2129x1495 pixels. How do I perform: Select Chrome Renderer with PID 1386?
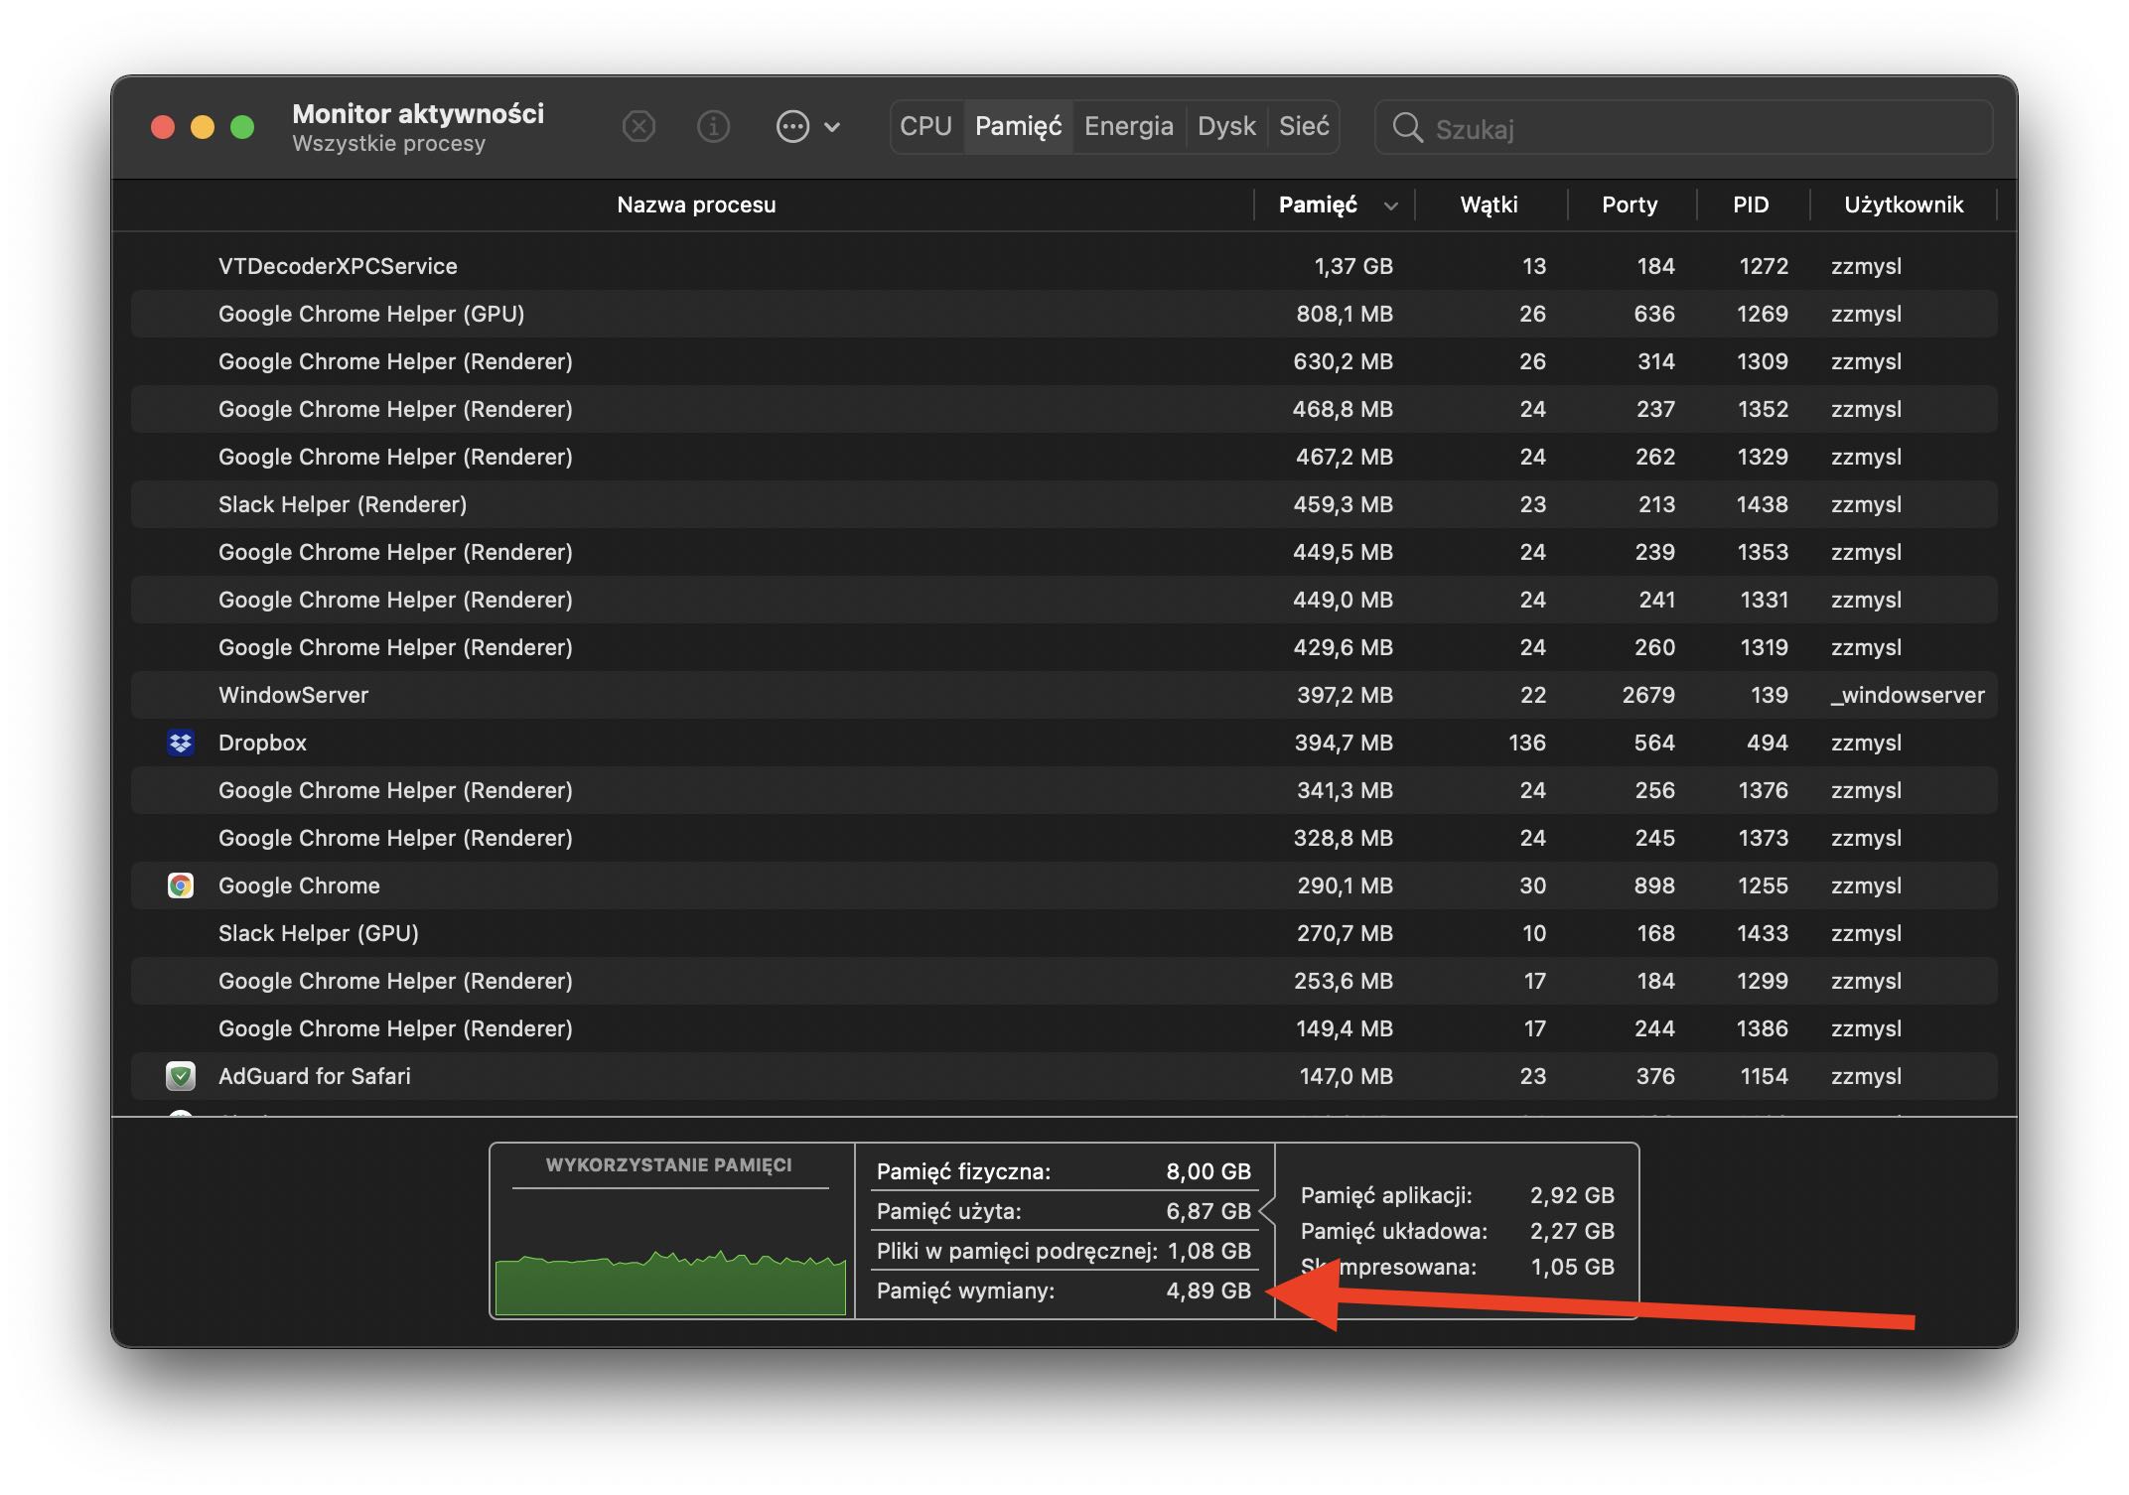1064,1028
